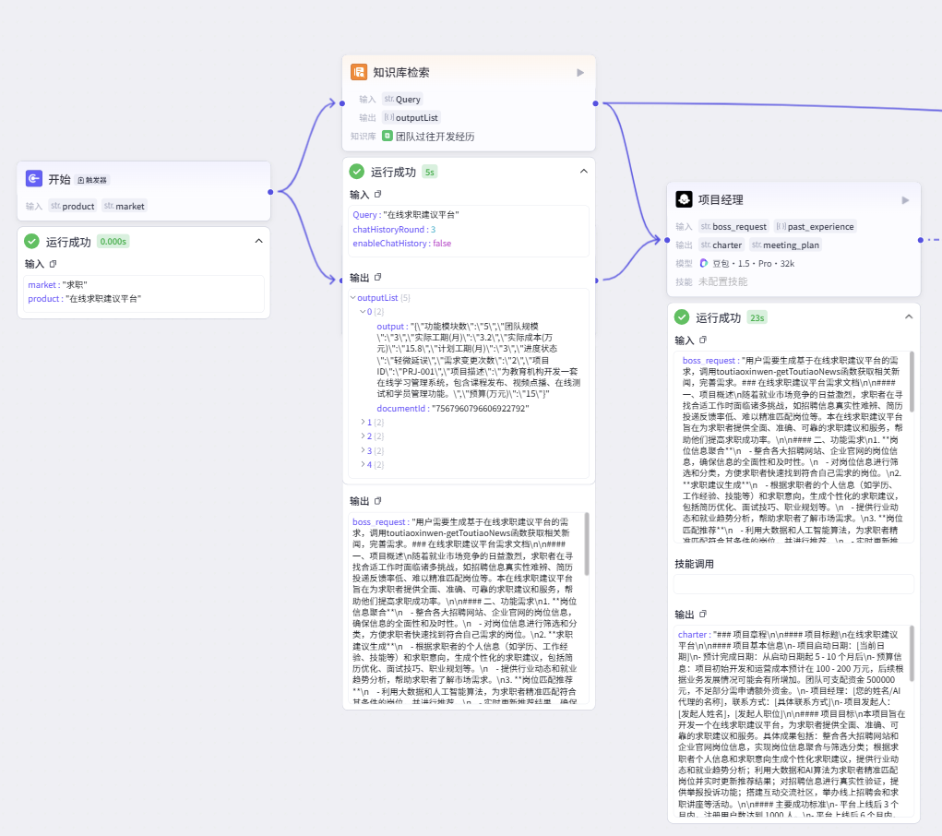
Task: Click the market value 求职
Action: 75,285
